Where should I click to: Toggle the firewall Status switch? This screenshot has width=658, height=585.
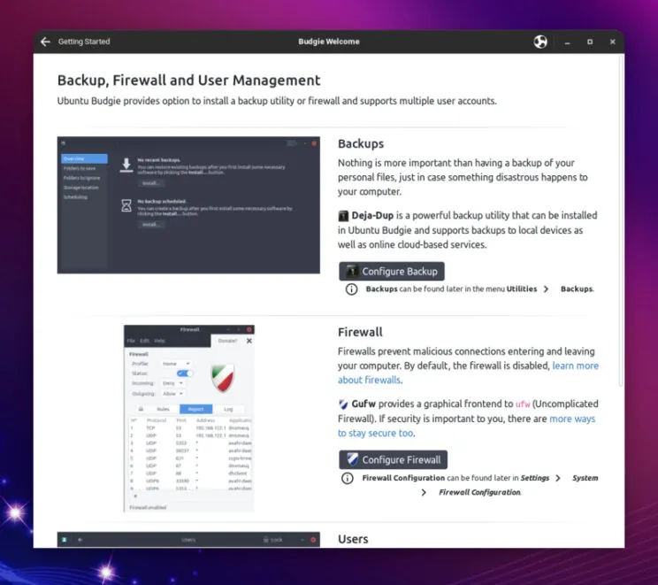click(x=184, y=373)
